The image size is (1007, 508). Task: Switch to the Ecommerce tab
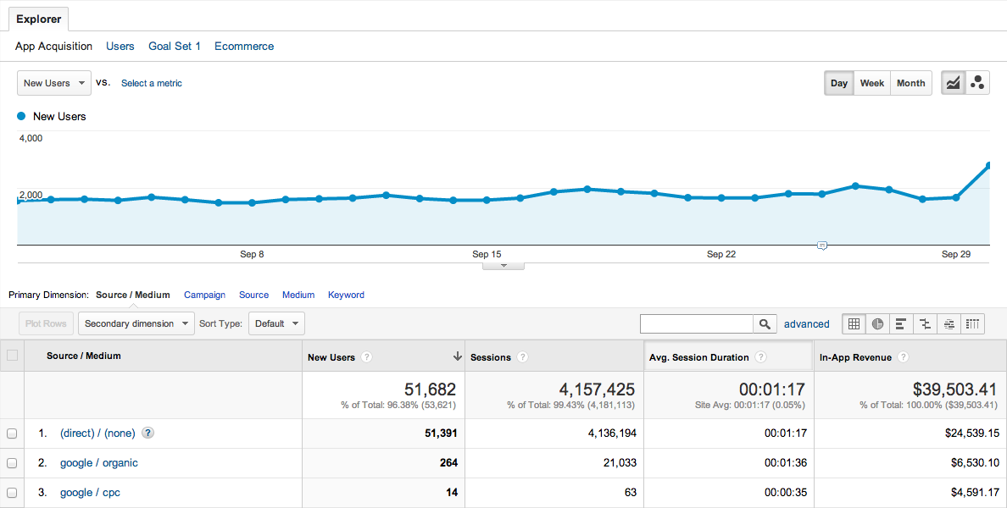[x=244, y=47]
